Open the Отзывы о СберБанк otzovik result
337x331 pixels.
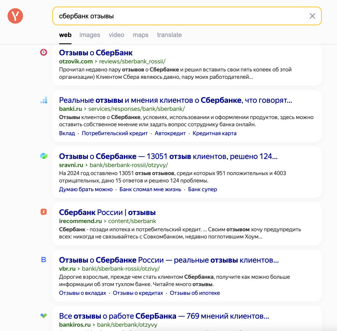[96, 53]
